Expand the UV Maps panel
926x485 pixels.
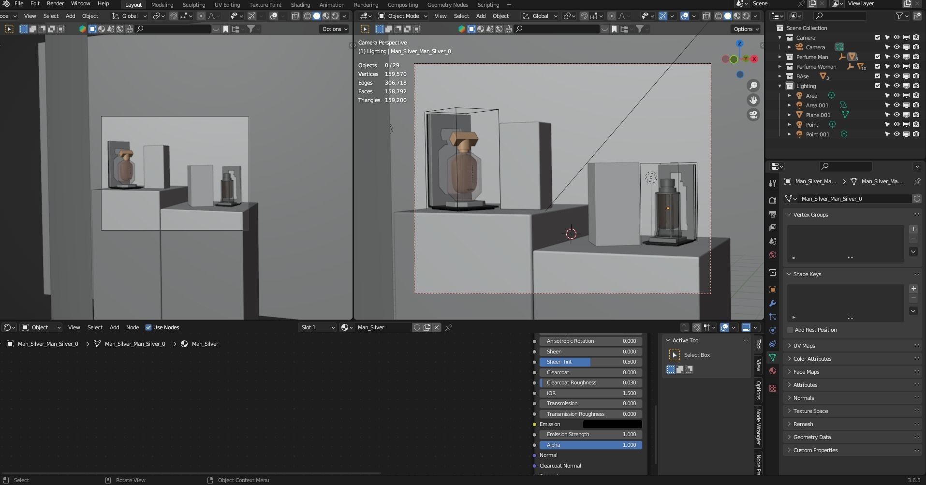pos(804,346)
